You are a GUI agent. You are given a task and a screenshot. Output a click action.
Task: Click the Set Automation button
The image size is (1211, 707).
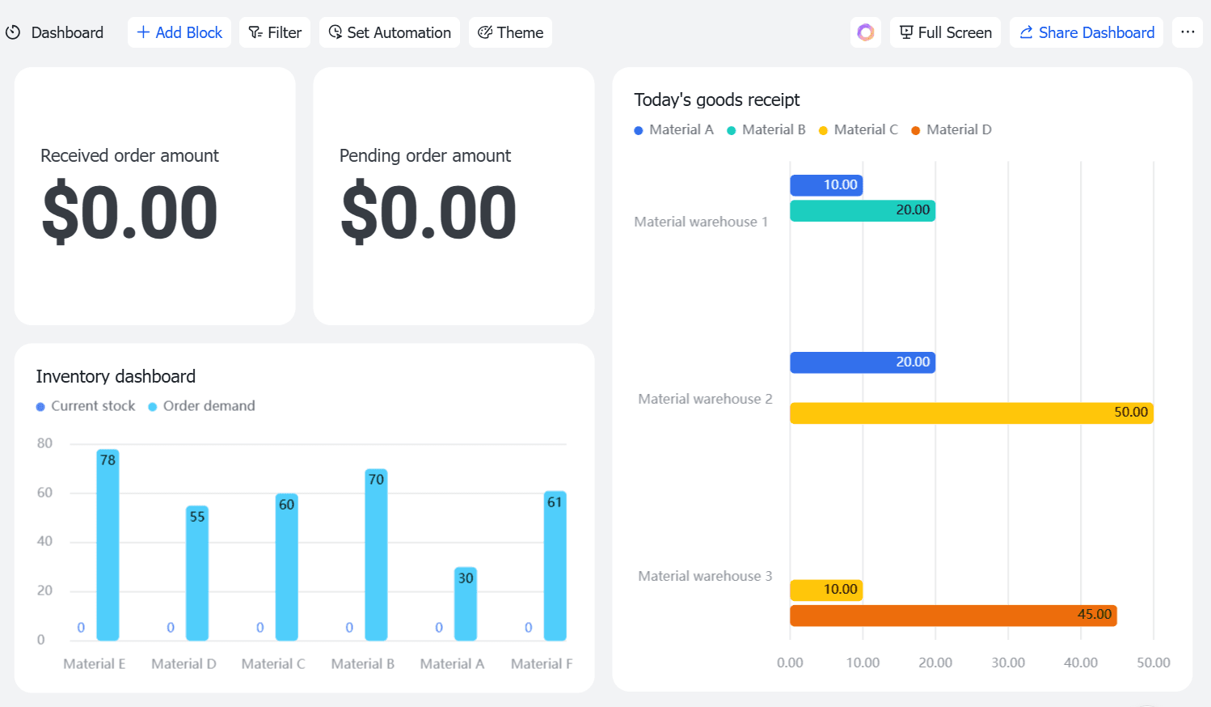390,32
